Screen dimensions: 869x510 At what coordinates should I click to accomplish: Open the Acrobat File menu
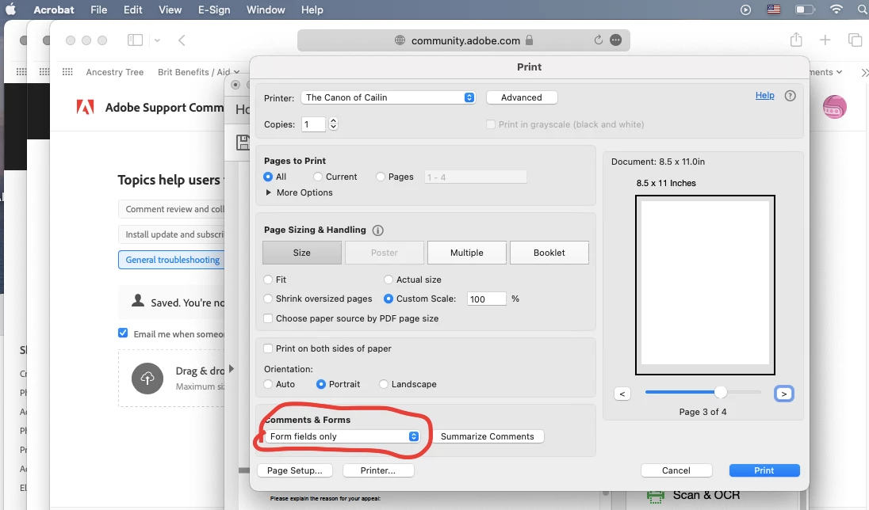pyautogui.click(x=98, y=10)
